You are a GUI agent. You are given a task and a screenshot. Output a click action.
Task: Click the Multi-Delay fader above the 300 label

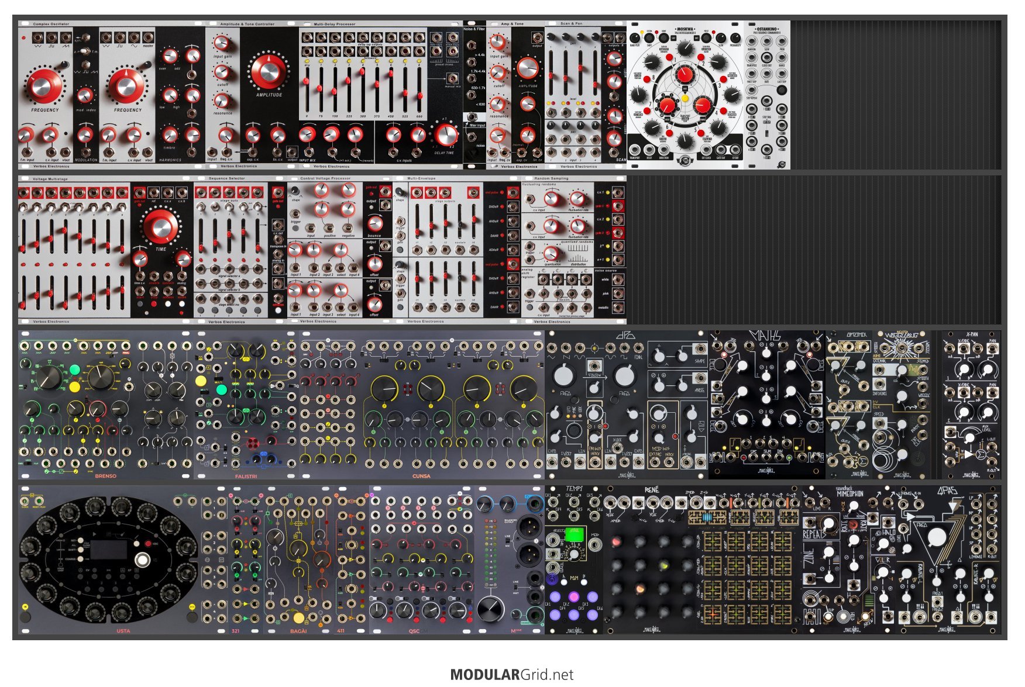point(363,71)
